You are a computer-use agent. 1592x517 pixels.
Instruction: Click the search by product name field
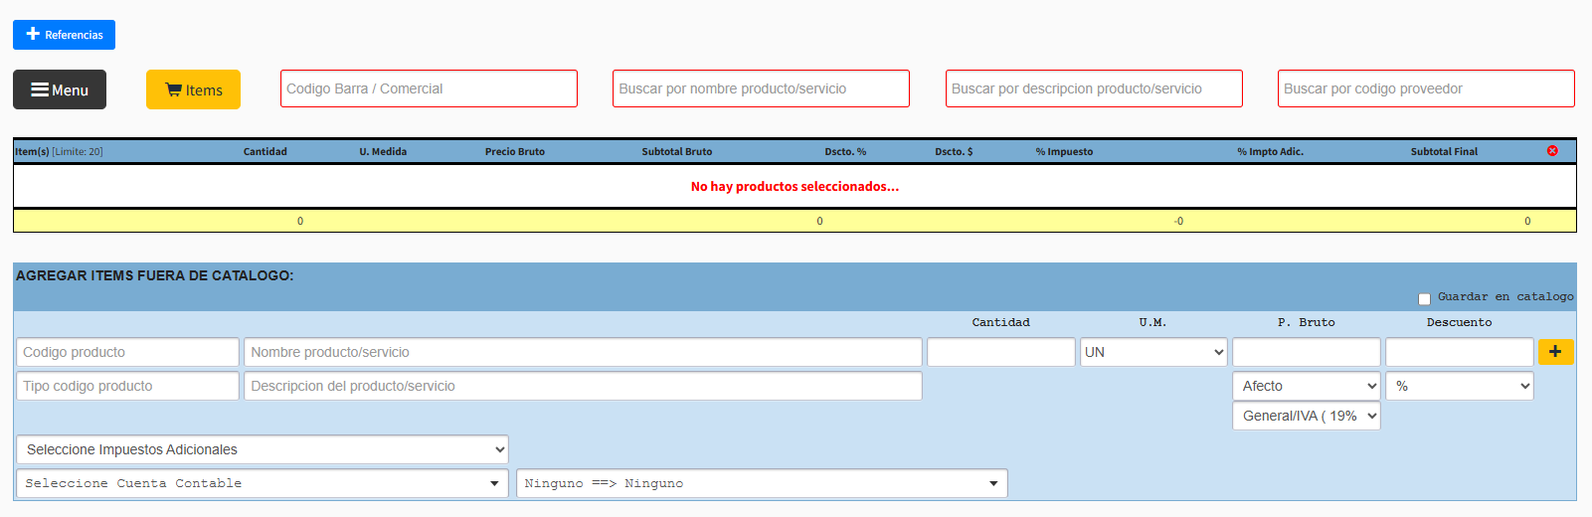[x=761, y=88]
